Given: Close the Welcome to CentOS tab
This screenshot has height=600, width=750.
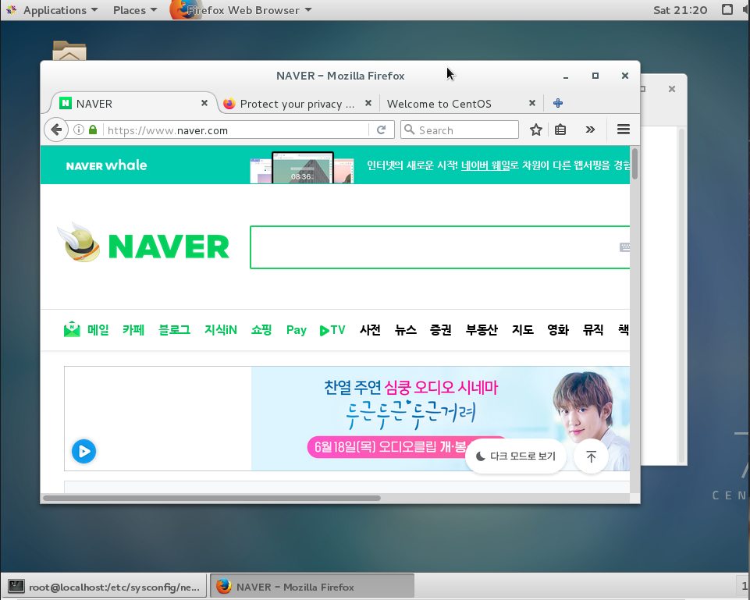Looking at the screenshot, I should (x=532, y=103).
